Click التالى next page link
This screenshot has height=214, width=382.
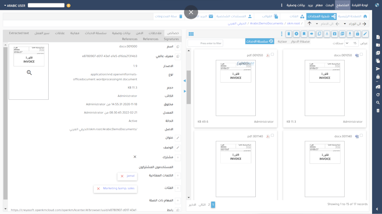(x=202, y=204)
